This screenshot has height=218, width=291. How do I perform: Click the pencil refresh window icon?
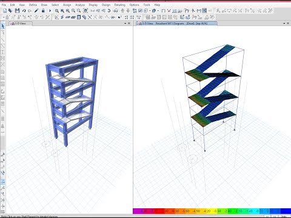click(x=36, y=11)
